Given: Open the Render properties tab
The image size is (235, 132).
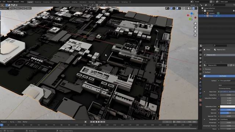Looking at the screenshot, I should [200, 55].
